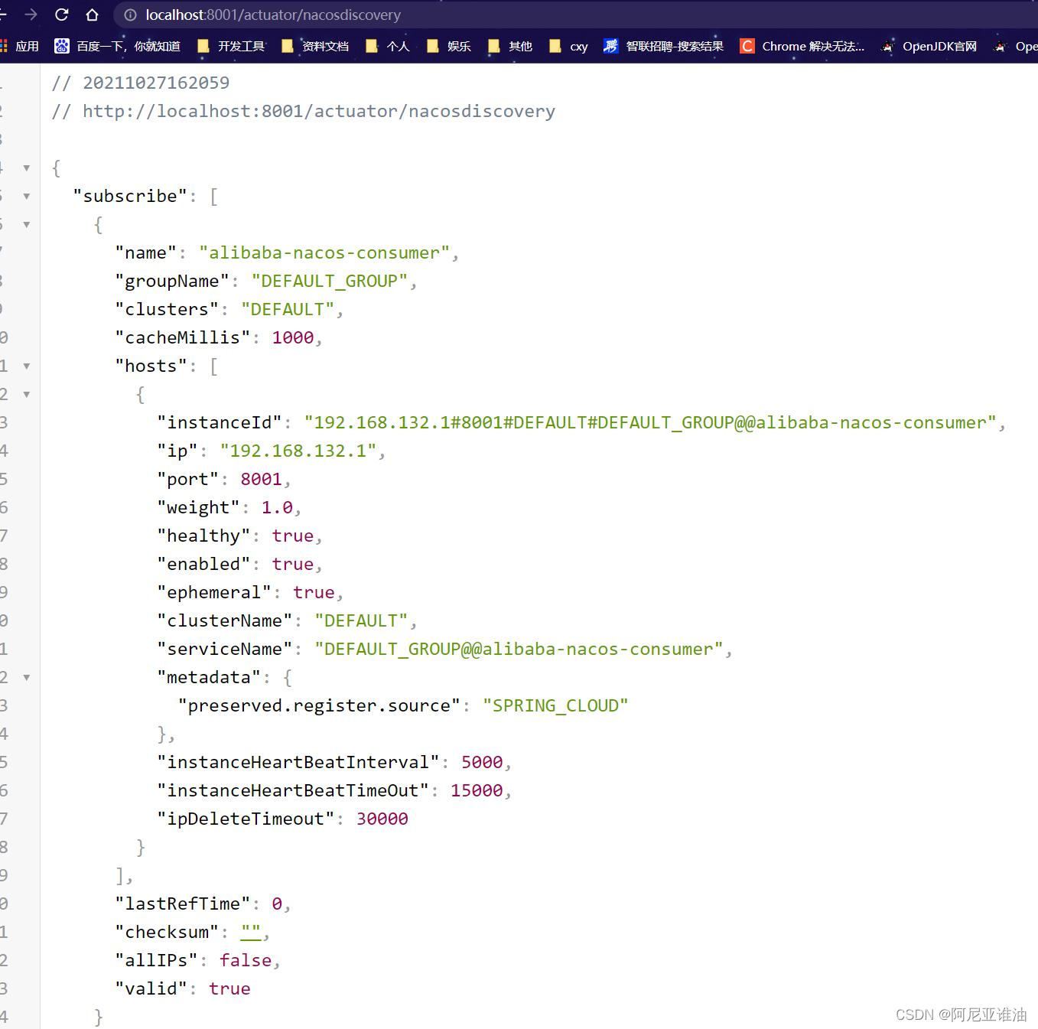This screenshot has height=1029, width=1038.
Task: Click the 智联招聘 bookmark icon
Action: [610, 47]
